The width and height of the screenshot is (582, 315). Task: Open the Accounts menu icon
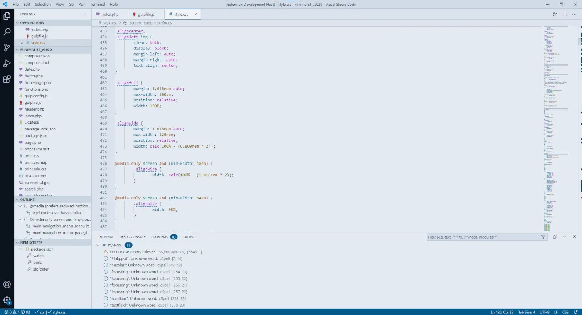pyautogui.click(x=7, y=285)
